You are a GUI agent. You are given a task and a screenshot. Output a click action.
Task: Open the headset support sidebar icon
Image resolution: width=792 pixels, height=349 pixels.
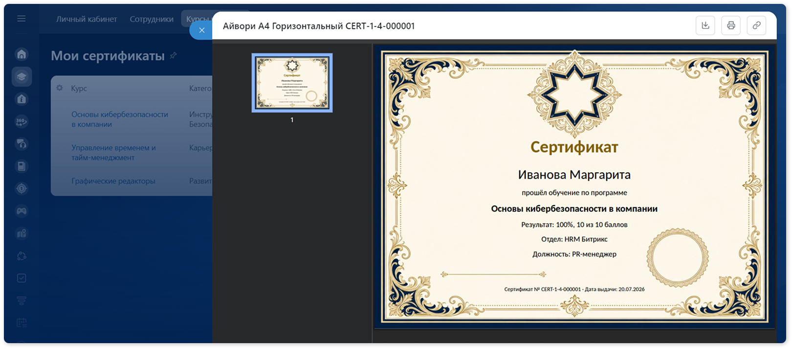click(22, 144)
